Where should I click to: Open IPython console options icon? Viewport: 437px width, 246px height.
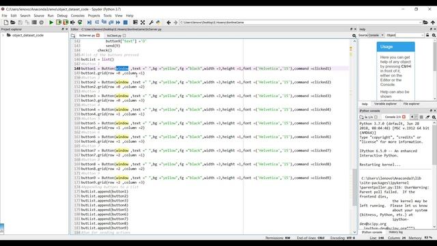coord(434,117)
